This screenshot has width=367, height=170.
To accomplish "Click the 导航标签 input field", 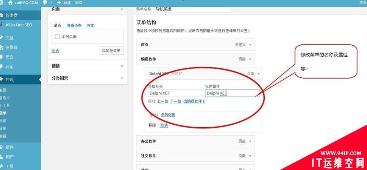I will pos(175,93).
